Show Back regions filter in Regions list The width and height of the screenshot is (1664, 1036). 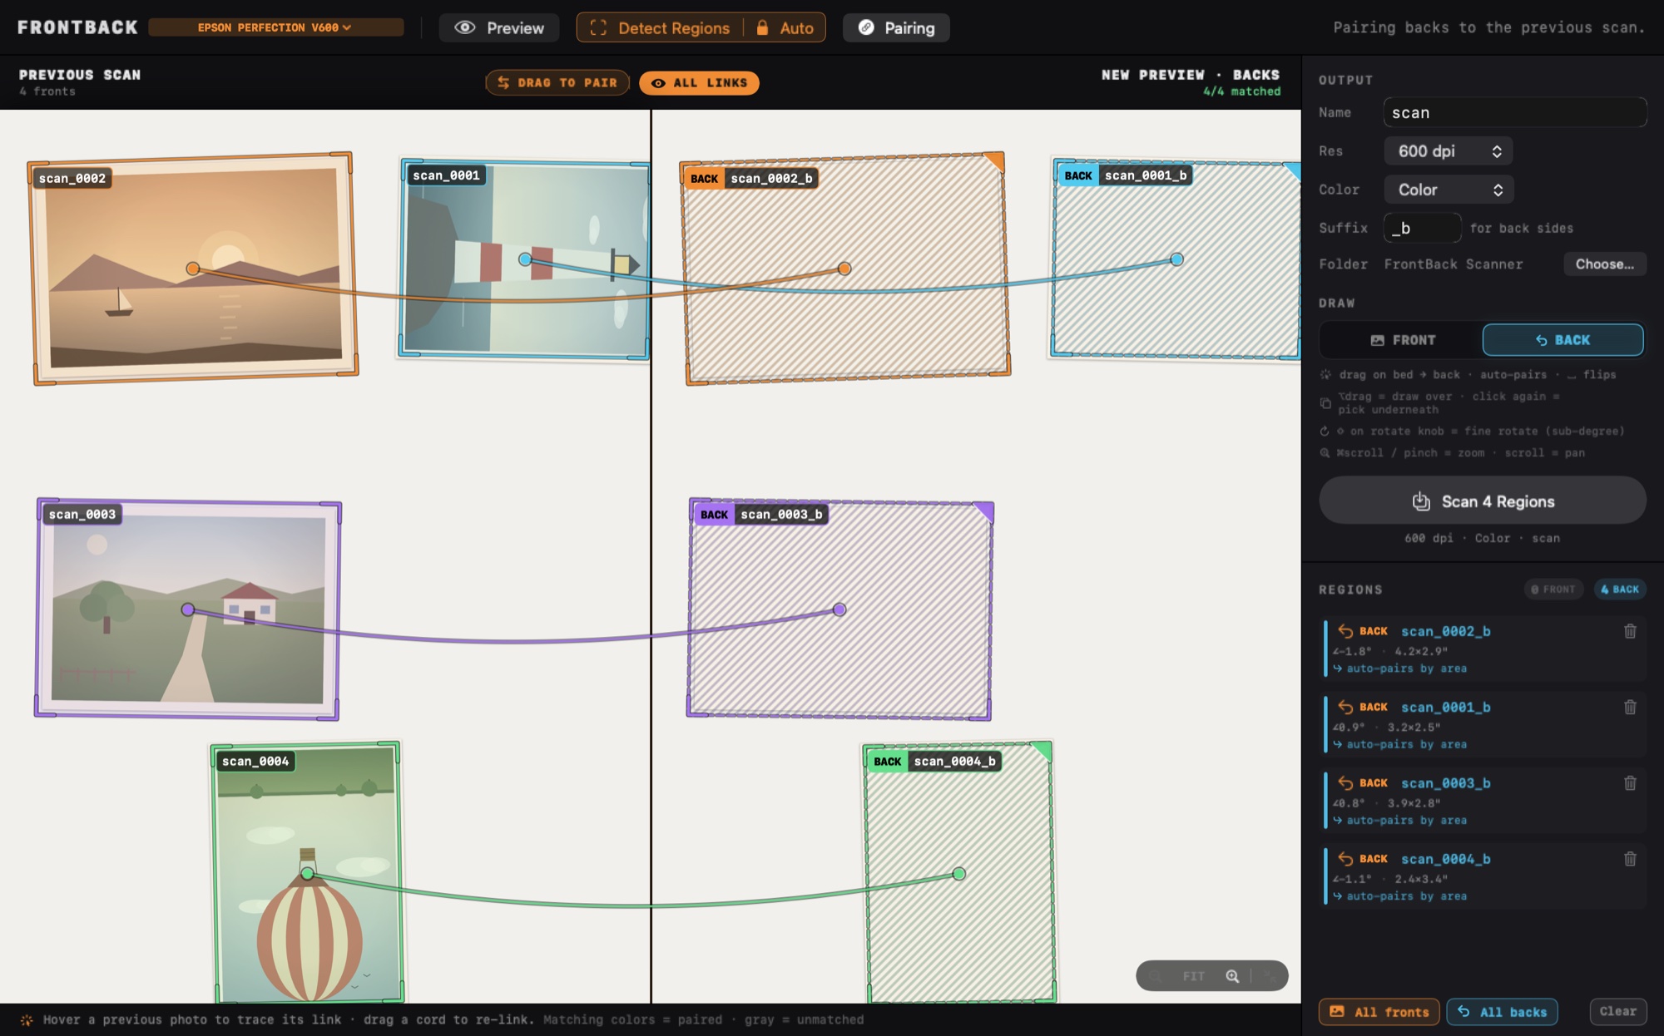coord(1620,590)
